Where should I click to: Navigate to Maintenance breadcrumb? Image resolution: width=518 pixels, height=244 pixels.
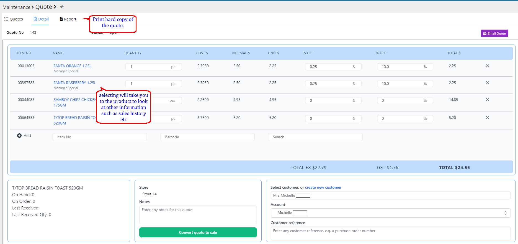[x=16, y=7]
